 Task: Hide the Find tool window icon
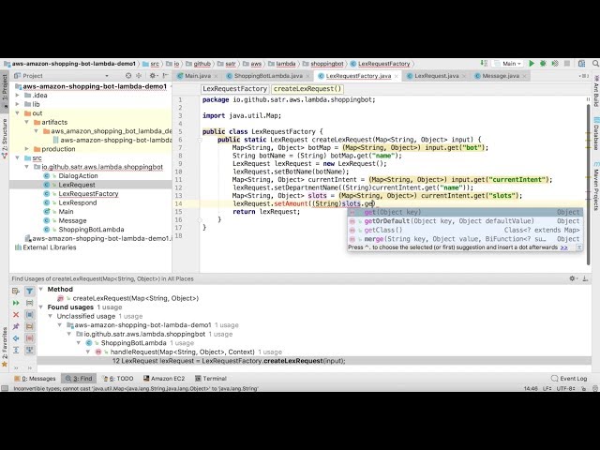click(x=585, y=278)
